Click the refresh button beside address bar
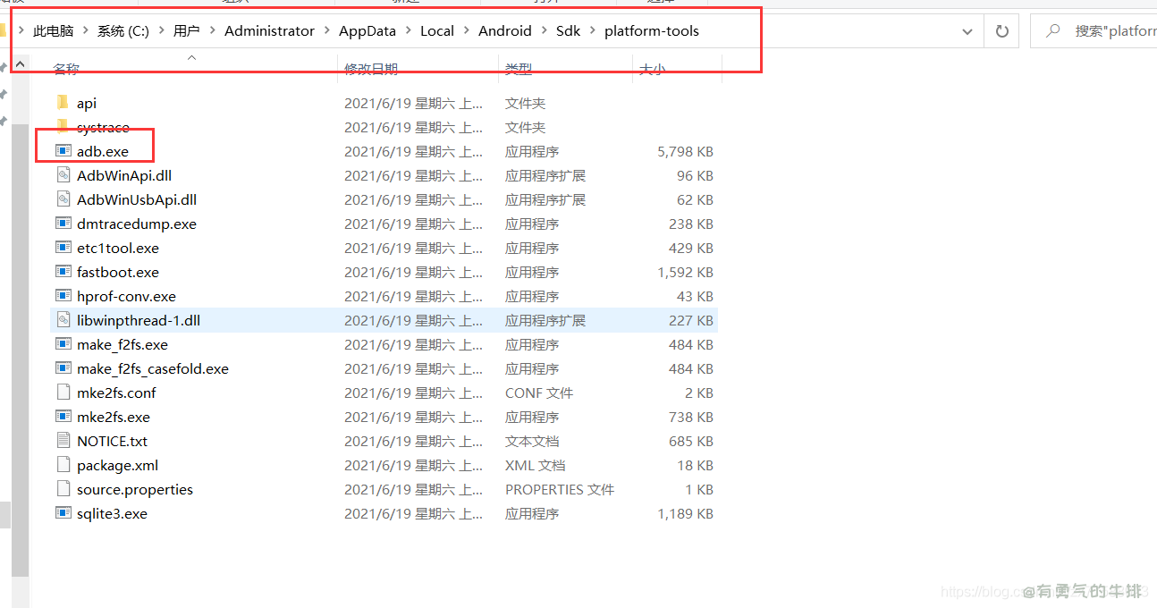 click(1001, 31)
